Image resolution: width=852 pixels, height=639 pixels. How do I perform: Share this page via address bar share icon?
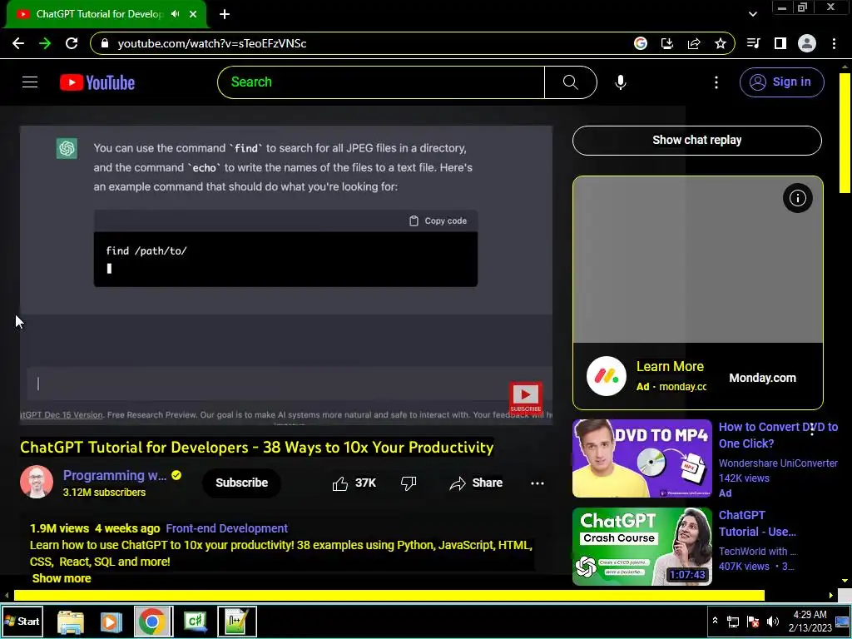pos(694,43)
